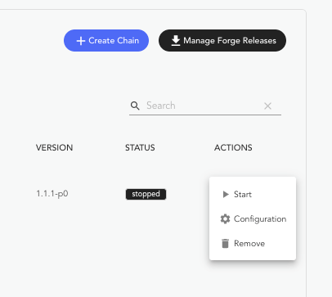Click the Create Chain button
Screen dimensions: 332x297
106,41
